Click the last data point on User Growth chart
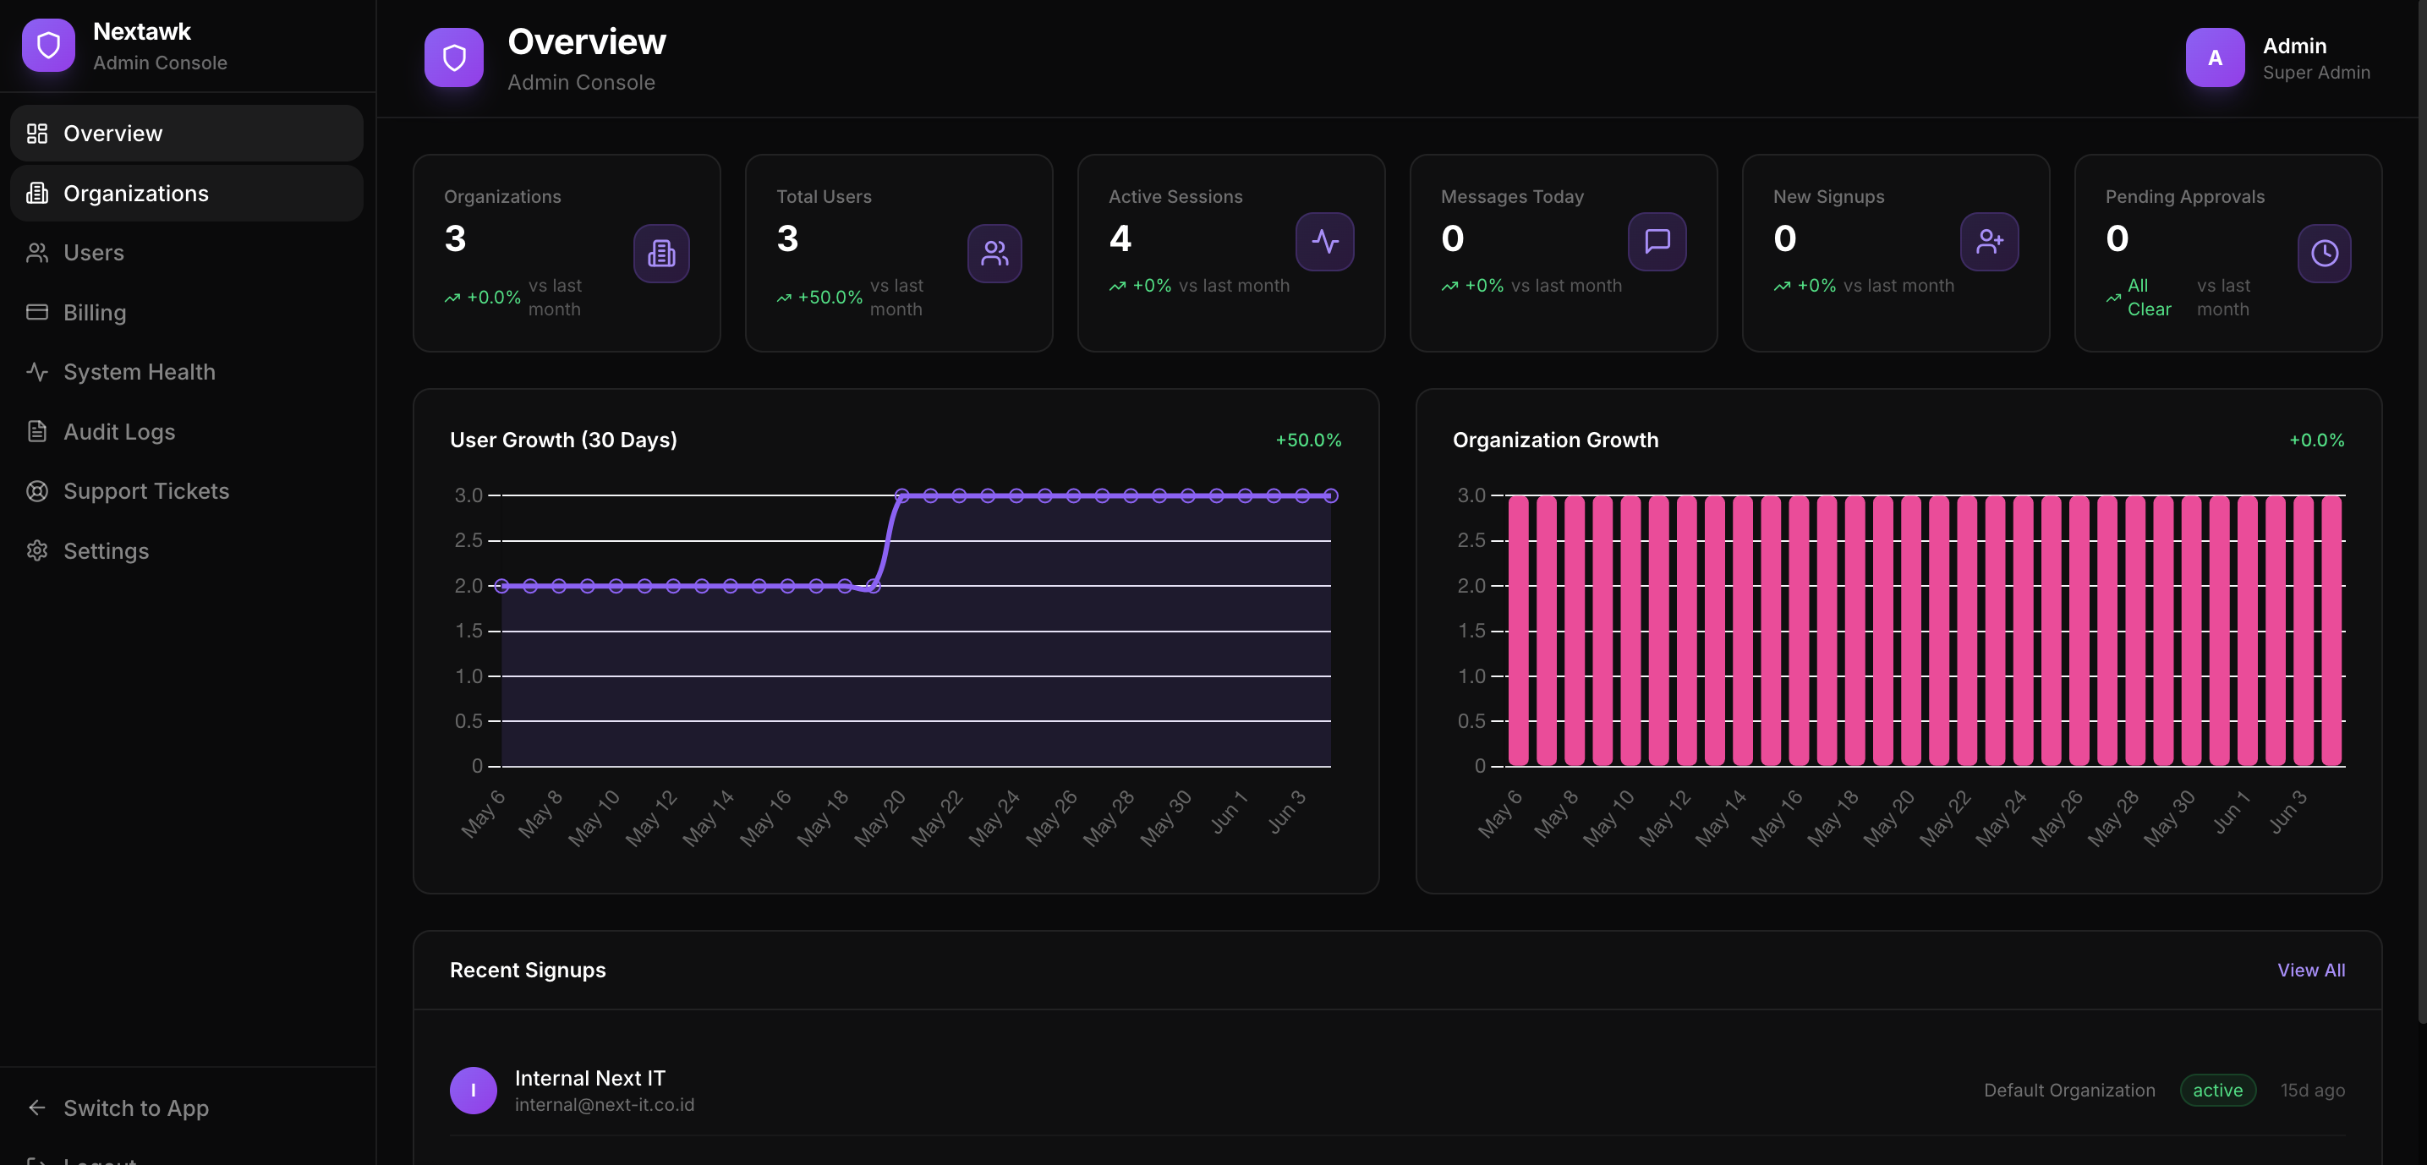 coord(1331,495)
